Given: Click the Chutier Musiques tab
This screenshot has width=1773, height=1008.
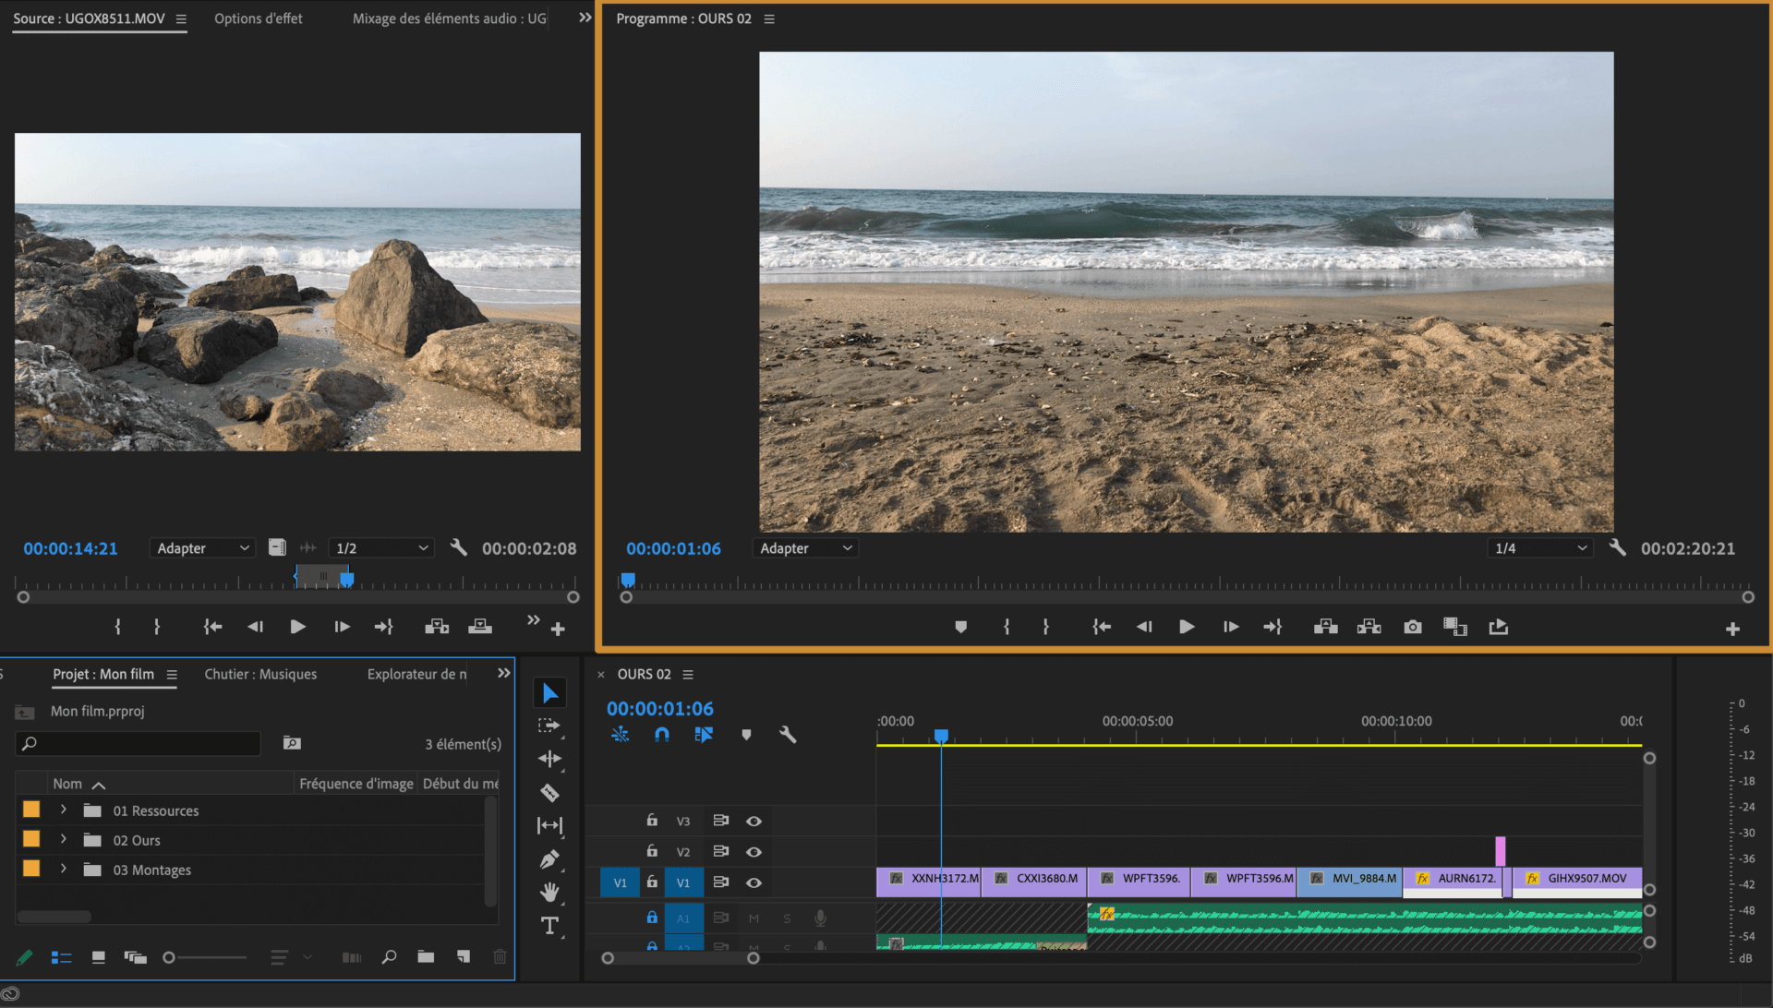Looking at the screenshot, I should 259,673.
